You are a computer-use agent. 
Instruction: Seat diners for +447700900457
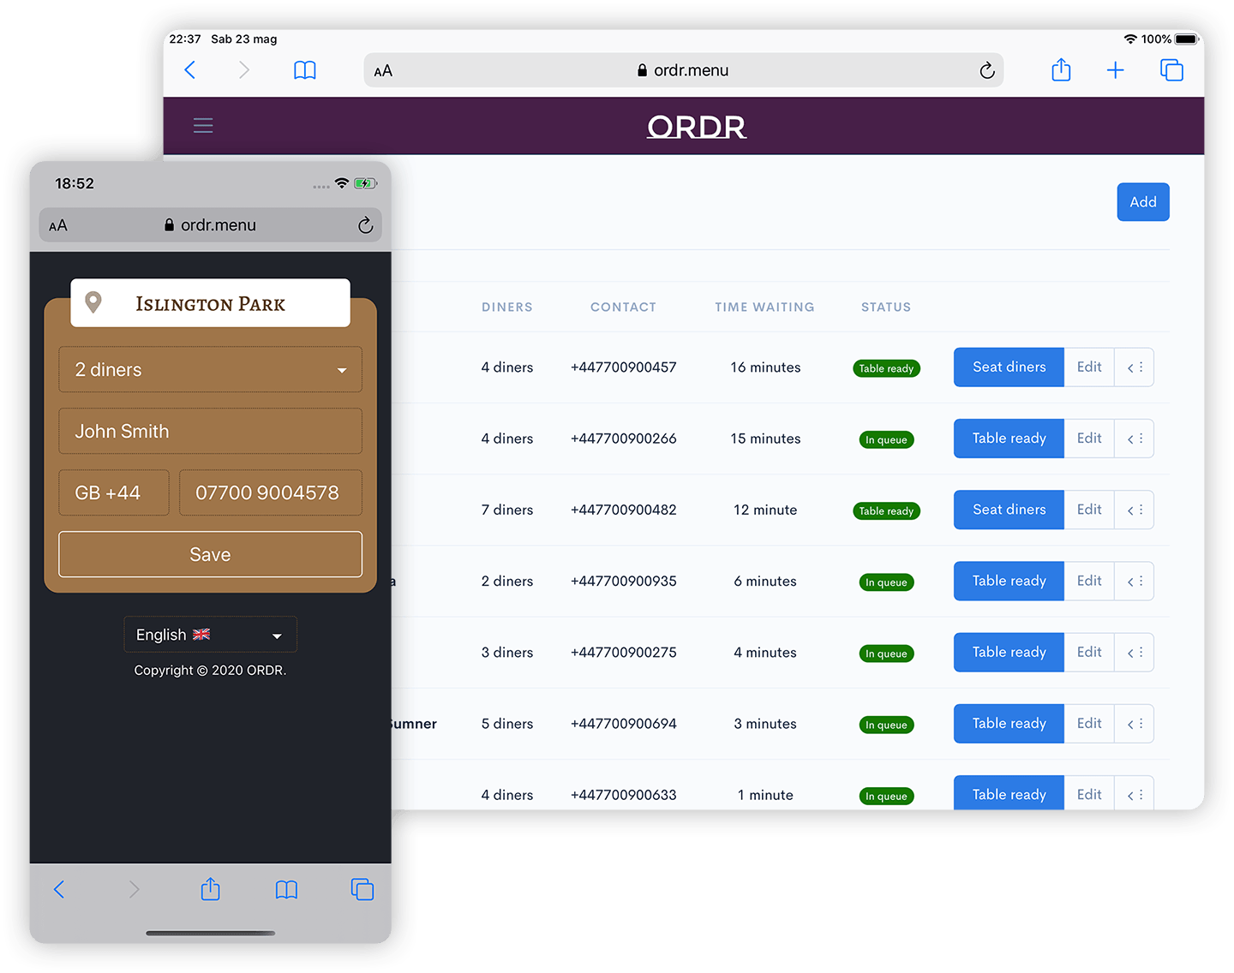tap(1009, 367)
